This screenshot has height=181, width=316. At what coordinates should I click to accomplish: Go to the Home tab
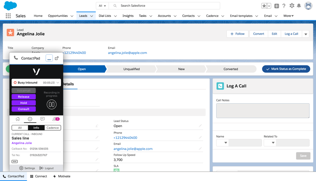[x=38, y=16]
